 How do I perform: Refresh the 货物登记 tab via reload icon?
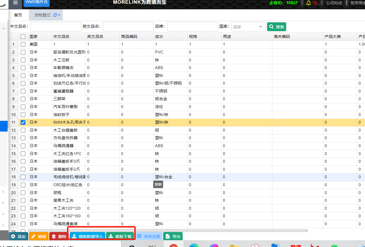[x=55, y=15]
